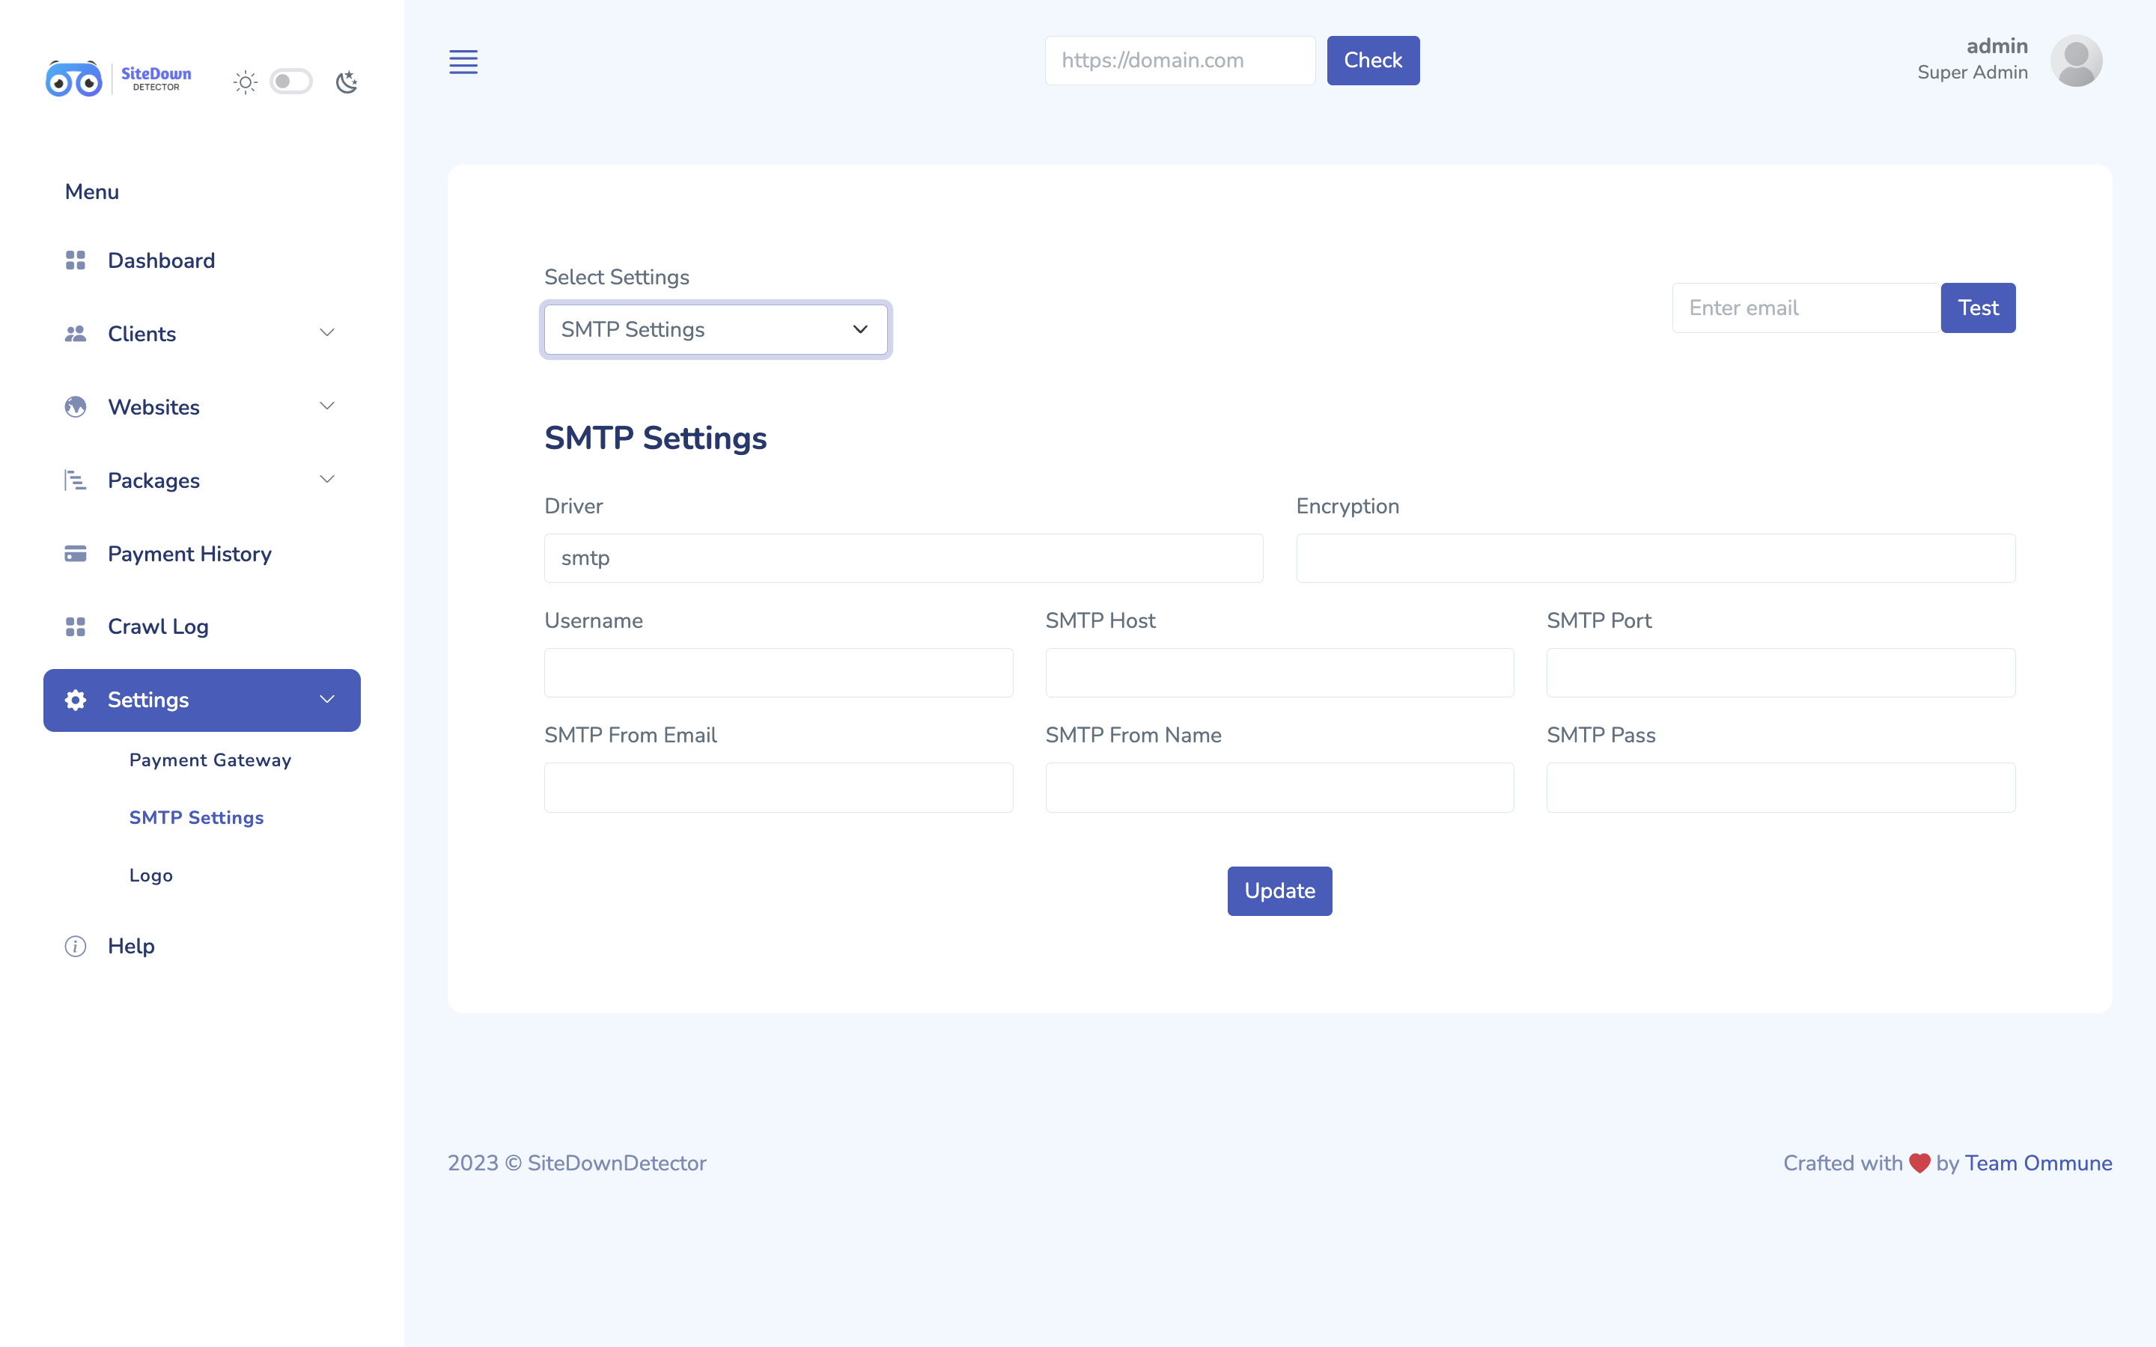Screen dimensions: 2156x1347
Task: Expand the Clients menu chevron
Action: pyautogui.click(x=327, y=333)
